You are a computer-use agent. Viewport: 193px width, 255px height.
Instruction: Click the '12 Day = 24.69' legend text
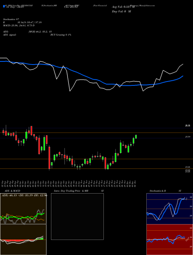pos(14,7)
